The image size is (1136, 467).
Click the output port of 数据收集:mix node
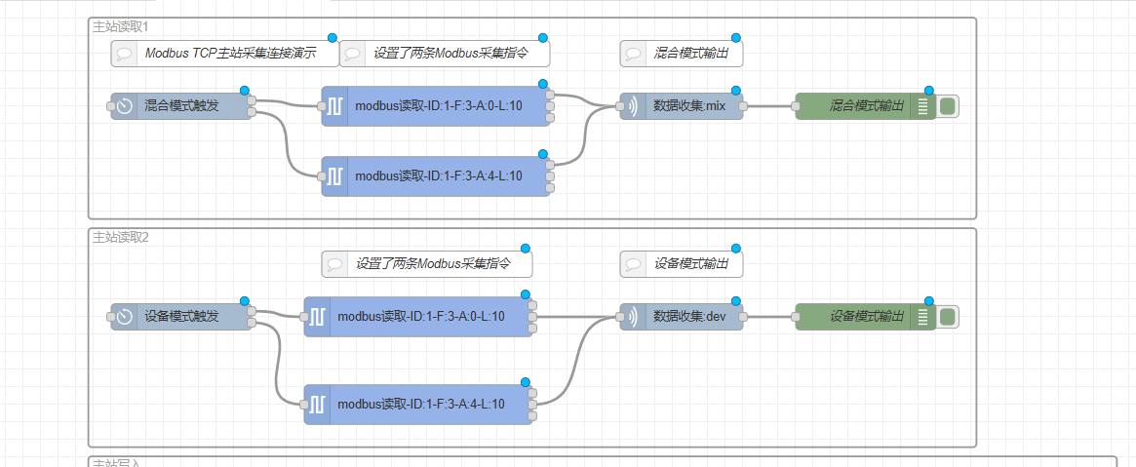click(x=743, y=106)
